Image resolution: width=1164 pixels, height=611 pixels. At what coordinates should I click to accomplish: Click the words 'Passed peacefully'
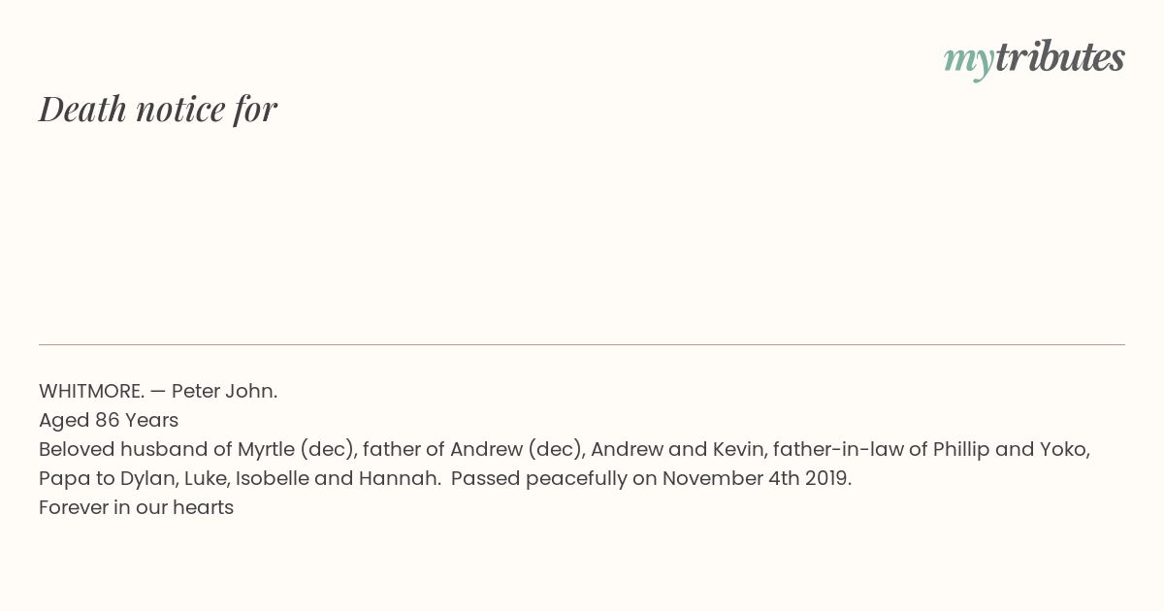tap(527, 478)
